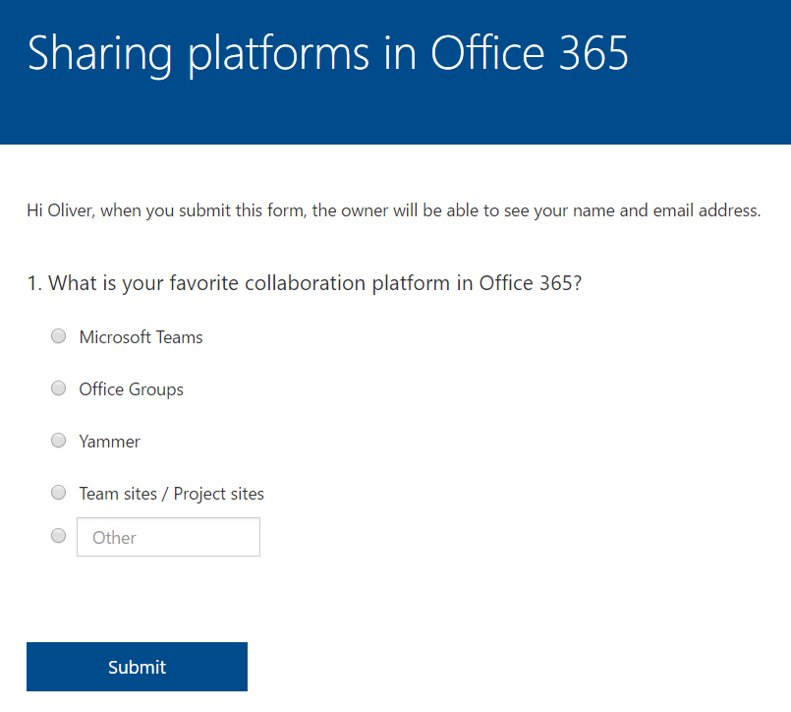
Task: Click the favorite collaboration platform question text
Action: [314, 283]
